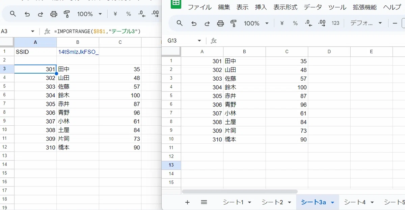405x210 pixels.
Task: Apply percent format in left window
Action: 129,14
